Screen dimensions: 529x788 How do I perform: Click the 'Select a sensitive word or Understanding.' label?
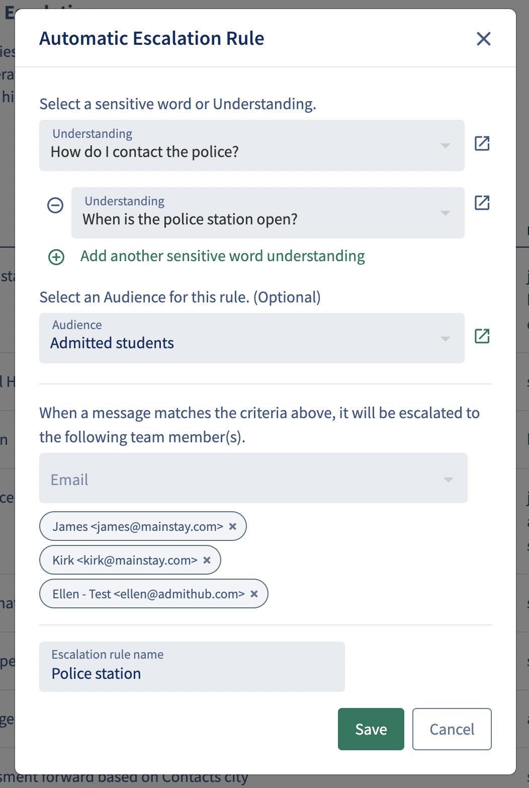coord(178,104)
